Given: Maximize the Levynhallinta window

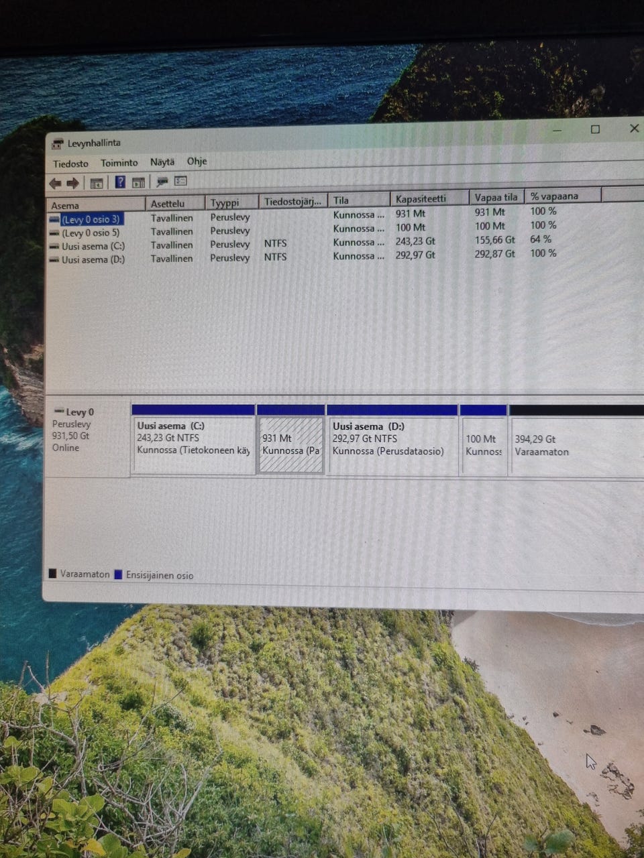Looking at the screenshot, I should tap(595, 129).
